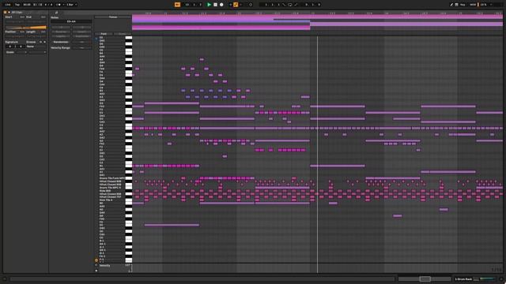Toggle the loop switch in transport

(290, 5)
